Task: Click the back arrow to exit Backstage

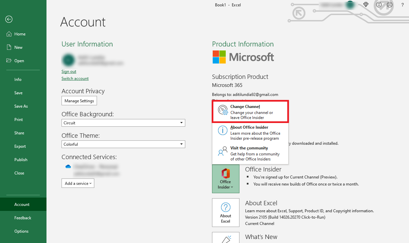Action: [x=9, y=19]
